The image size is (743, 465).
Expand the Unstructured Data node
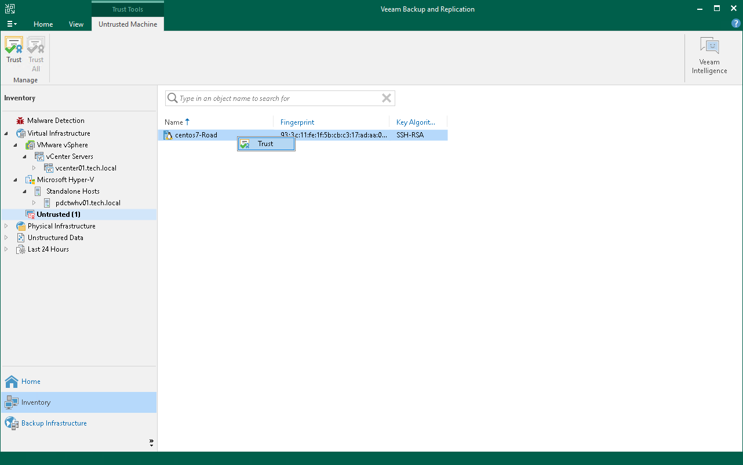(6, 238)
